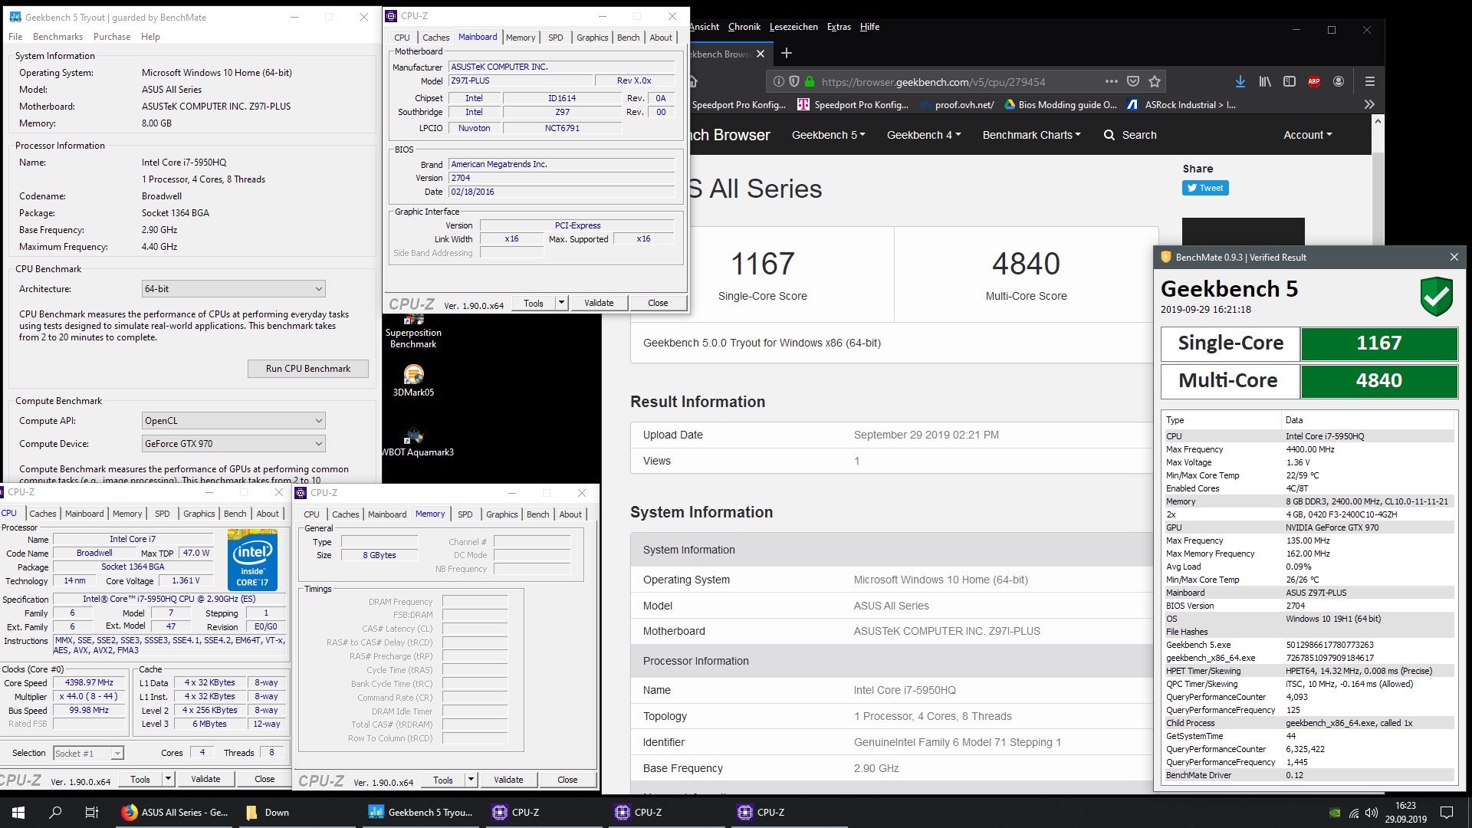Open Compute API OpenCL dropdown
Viewport: 1472px width, 828px height.
pyautogui.click(x=234, y=421)
